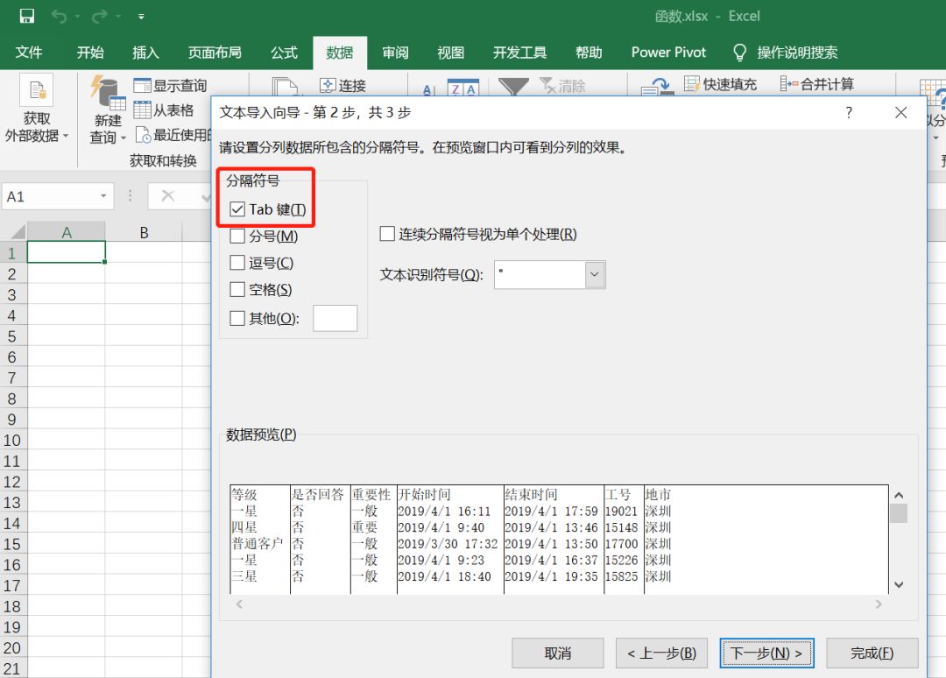The width and height of the screenshot is (946, 678).
Task: Click From Table (从表格) icon
Action: [x=143, y=109]
